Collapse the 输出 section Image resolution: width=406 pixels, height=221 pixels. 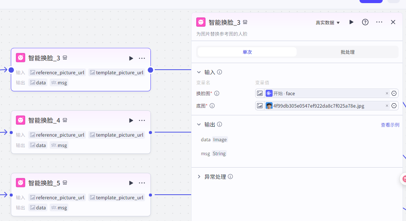pyautogui.click(x=199, y=124)
